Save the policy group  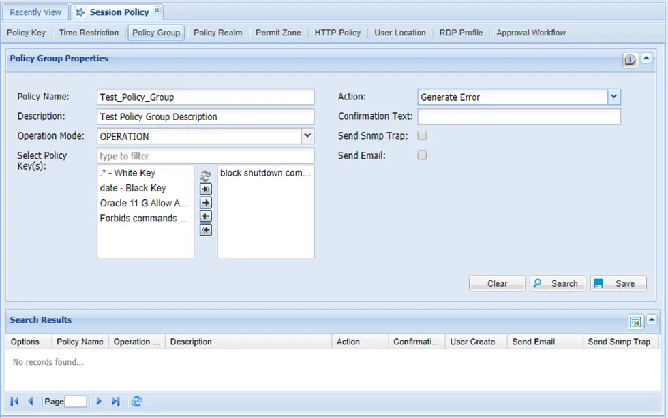[x=618, y=283]
